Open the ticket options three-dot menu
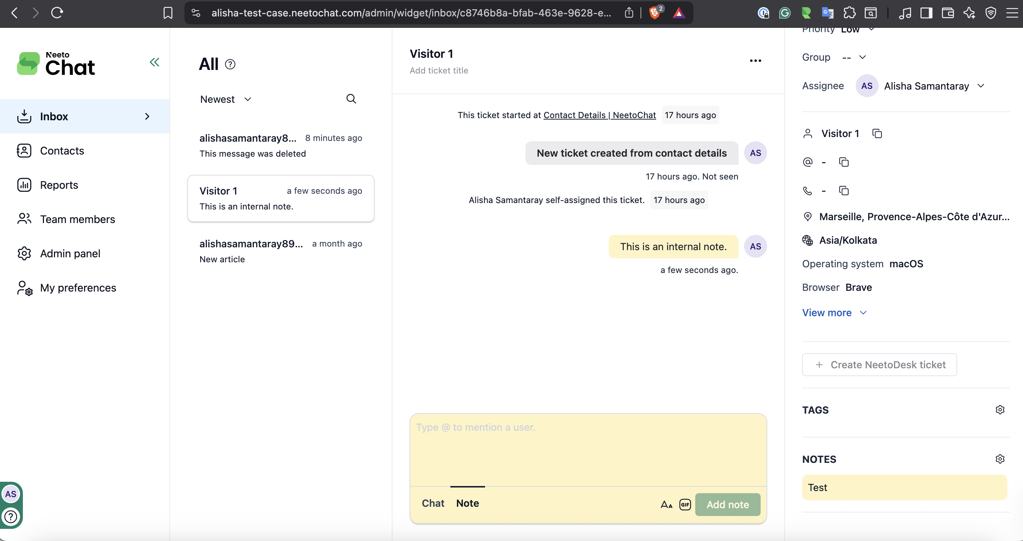 pyautogui.click(x=755, y=61)
